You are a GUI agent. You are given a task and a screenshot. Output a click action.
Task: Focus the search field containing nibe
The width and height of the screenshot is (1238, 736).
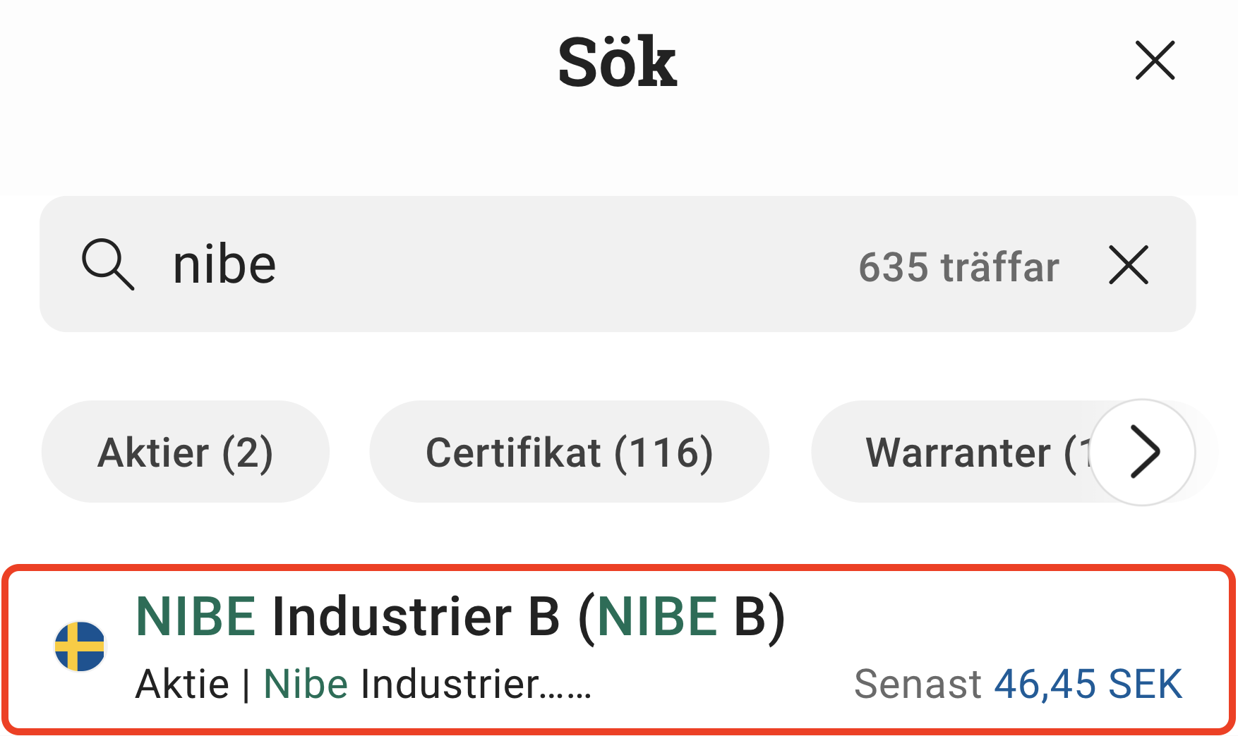[x=494, y=265]
